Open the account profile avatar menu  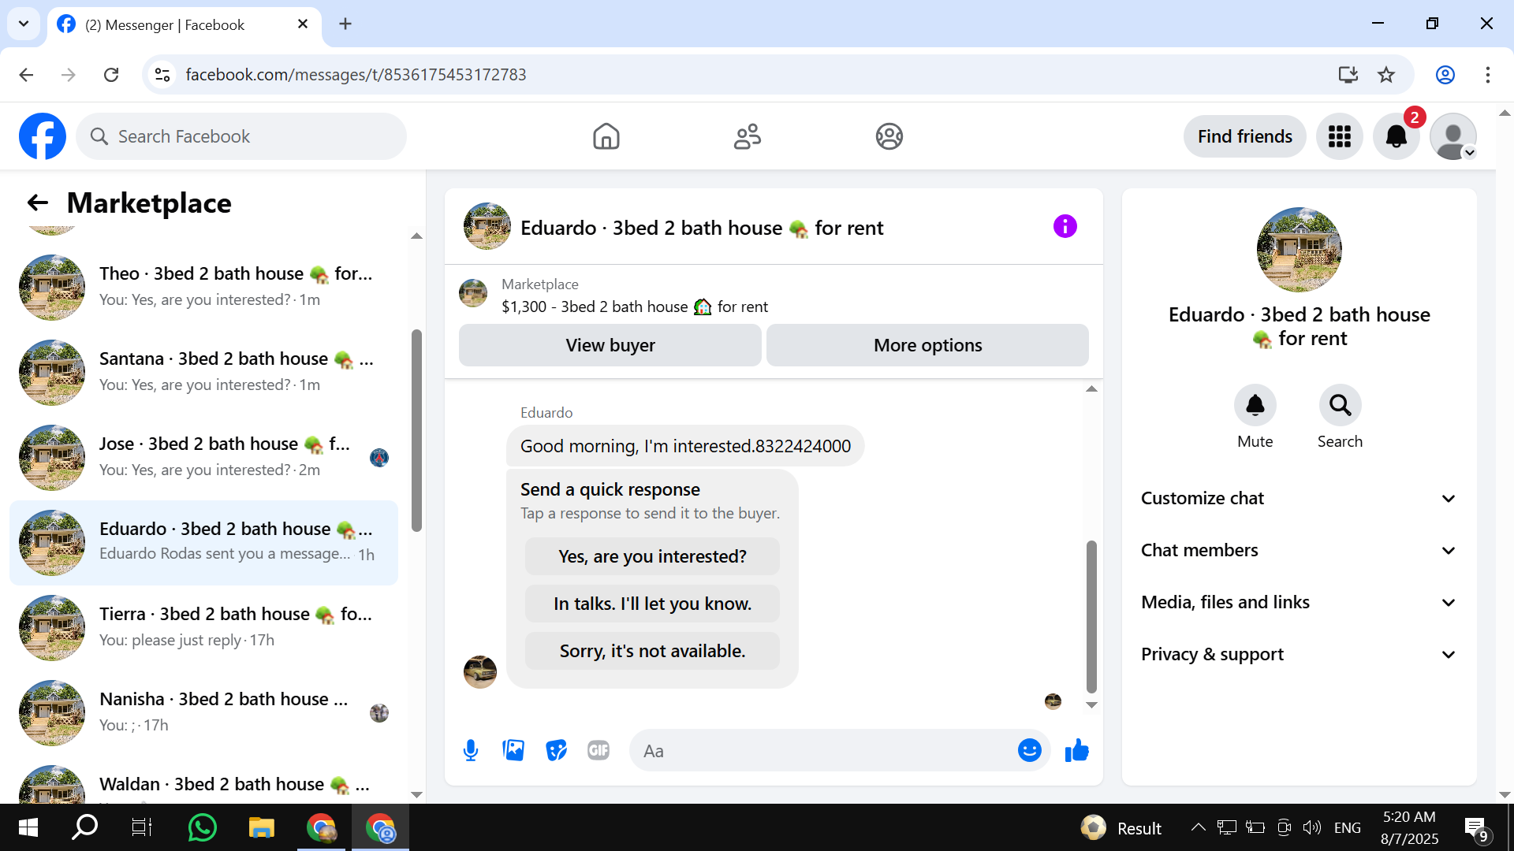1453,136
